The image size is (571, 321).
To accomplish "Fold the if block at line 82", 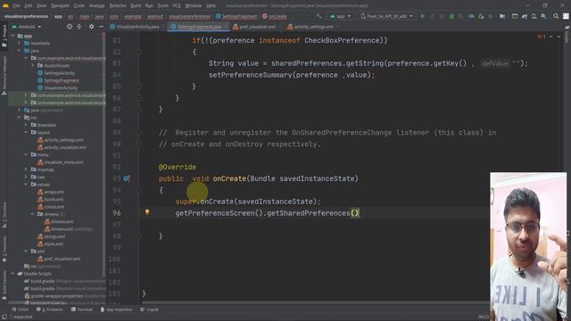I will point(139,52).
